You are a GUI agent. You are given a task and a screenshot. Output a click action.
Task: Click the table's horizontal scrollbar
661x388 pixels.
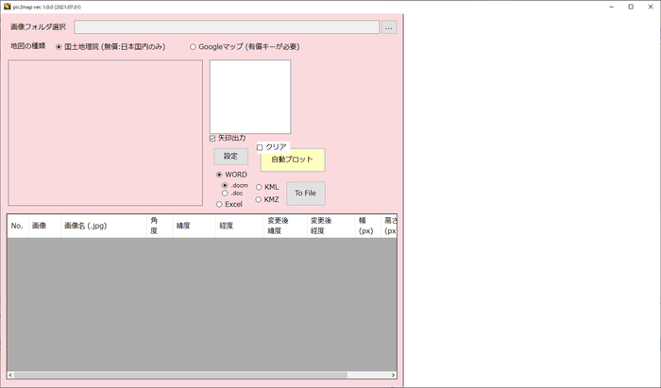point(189,375)
